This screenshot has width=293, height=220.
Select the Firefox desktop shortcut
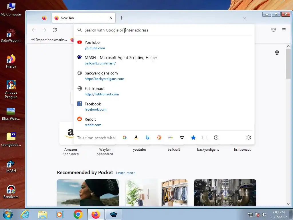pos(11,61)
